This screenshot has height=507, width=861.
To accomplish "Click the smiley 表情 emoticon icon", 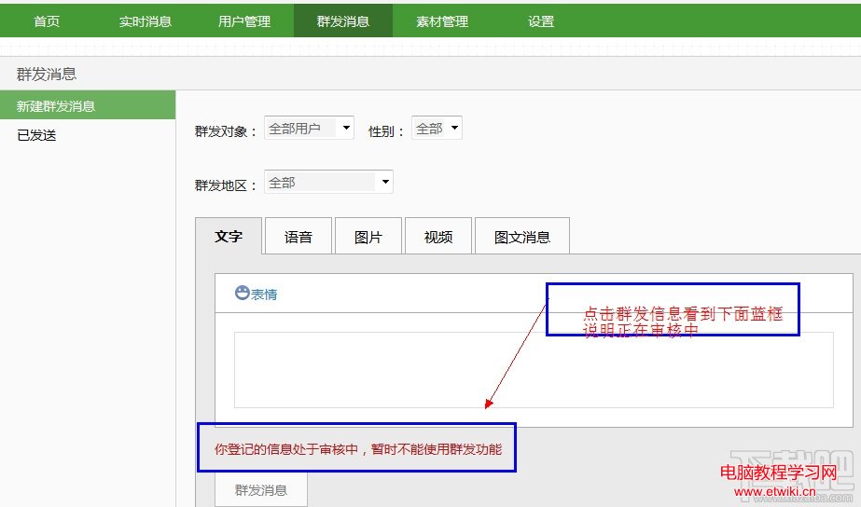I will tap(243, 293).
